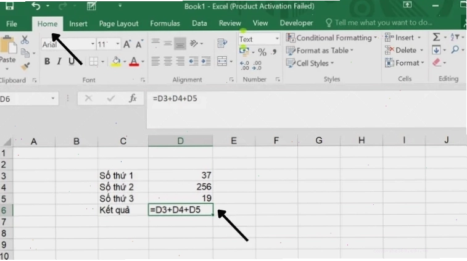Clear contents with the eraser icon

pyautogui.click(x=437, y=62)
